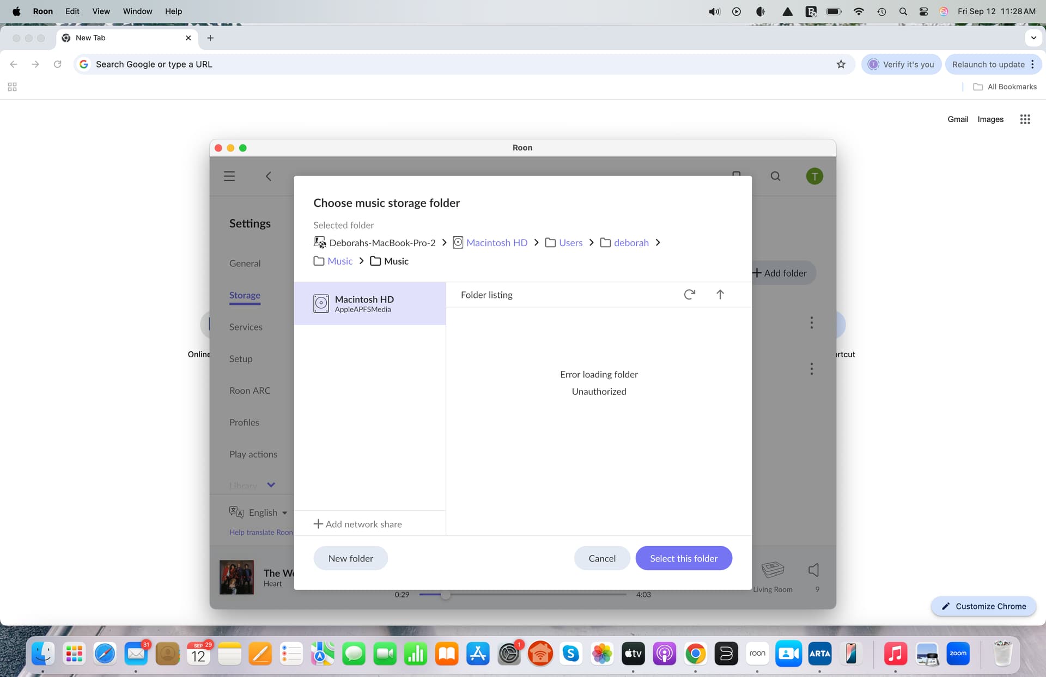Bookmark page with star icon
Screen dimensions: 1046x677
click(841, 64)
